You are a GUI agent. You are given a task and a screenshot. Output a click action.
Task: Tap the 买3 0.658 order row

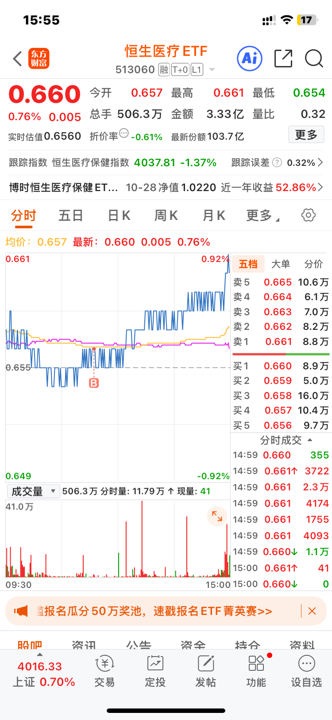click(281, 396)
